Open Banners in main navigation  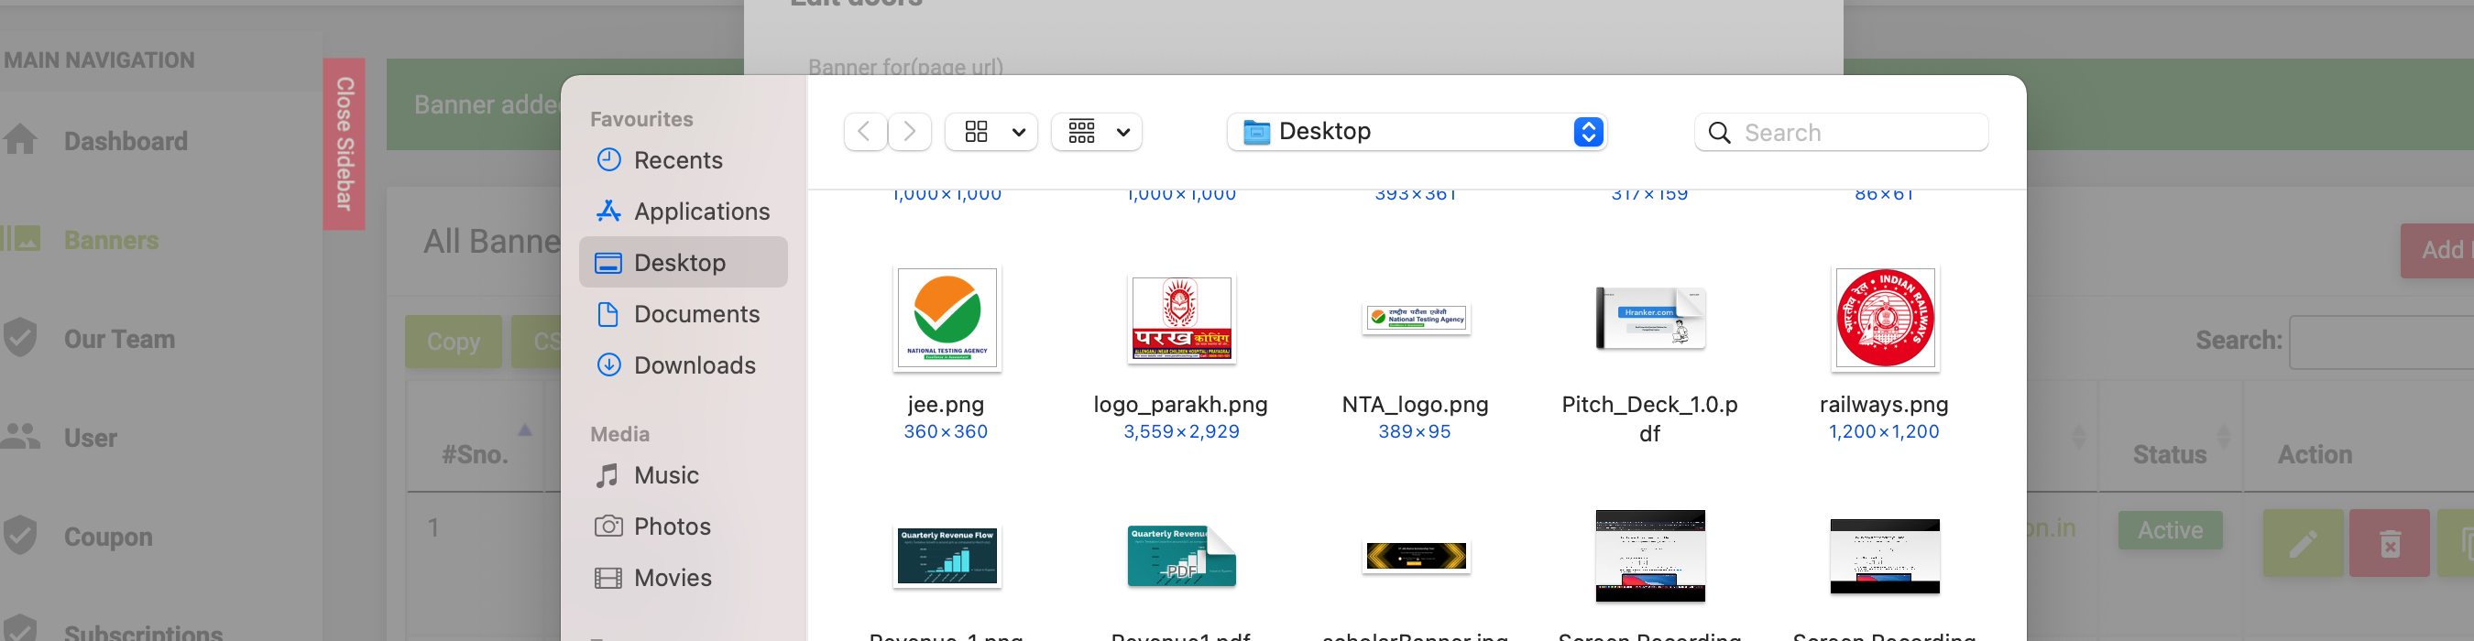112,240
